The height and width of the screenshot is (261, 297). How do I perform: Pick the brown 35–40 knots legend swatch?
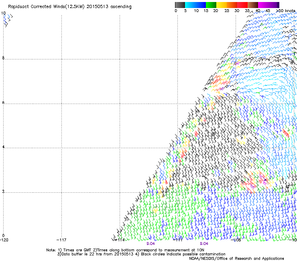point(253,5)
